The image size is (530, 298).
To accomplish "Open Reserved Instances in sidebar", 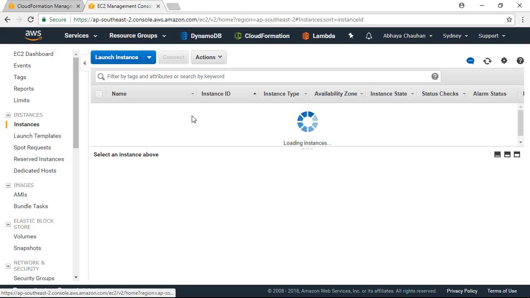I will tap(39, 159).
